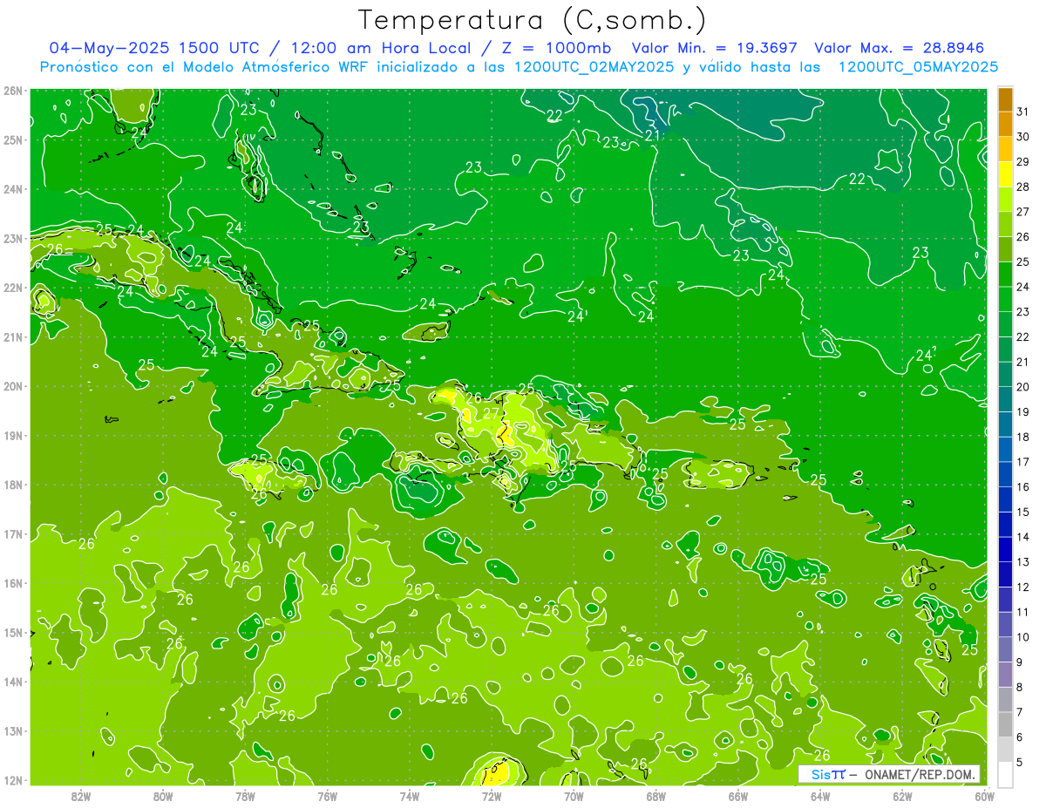This screenshot has width=1046, height=808.
Task: Click the '82W' longitude axis label
Action: click(x=80, y=795)
